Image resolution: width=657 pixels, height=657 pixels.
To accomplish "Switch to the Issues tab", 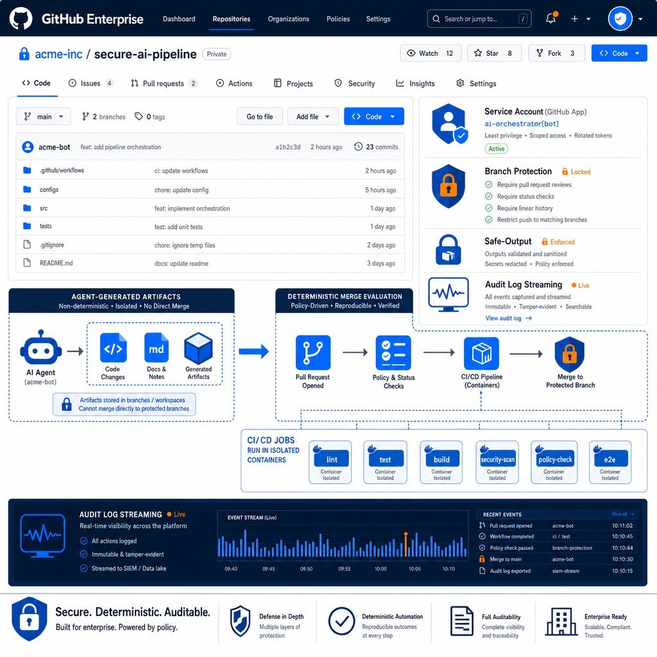I will pos(91,83).
